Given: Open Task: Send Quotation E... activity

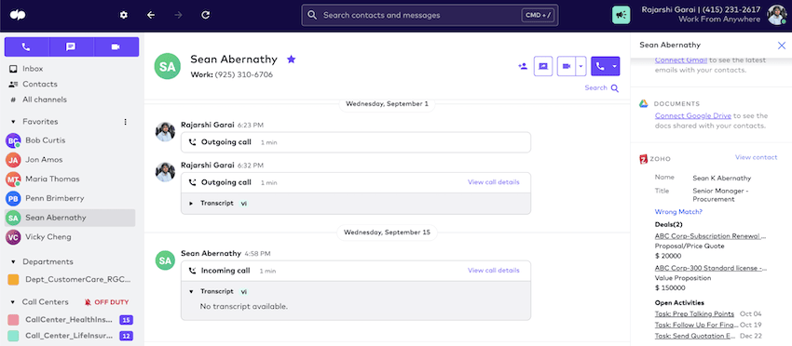Looking at the screenshot, I should [695, 336].
